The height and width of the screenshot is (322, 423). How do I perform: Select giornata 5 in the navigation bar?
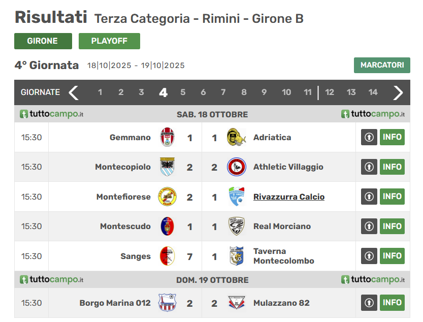pyautogui.click(x=183, y=92)
